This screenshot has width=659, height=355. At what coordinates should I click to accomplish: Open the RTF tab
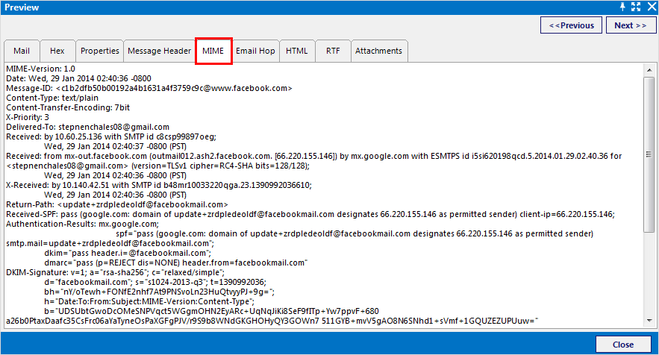point(333,51)
